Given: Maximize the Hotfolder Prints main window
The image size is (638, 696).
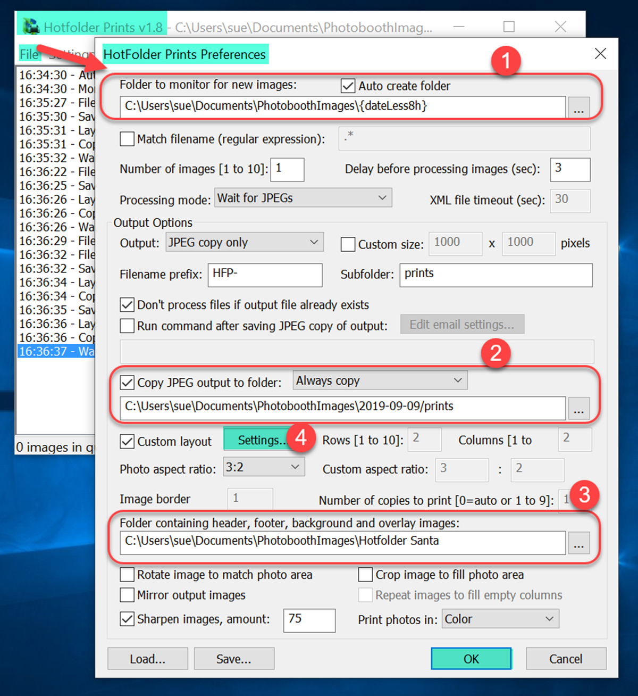Looking at the screenshot, I should 509,26.
